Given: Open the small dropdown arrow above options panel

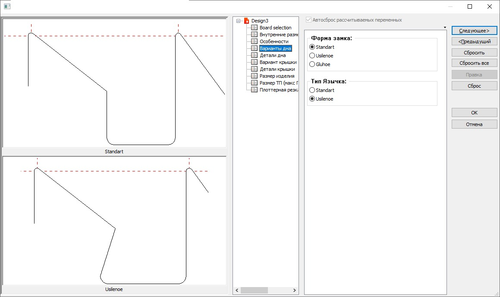Looking at the screenshot, I should click(445, 28).
